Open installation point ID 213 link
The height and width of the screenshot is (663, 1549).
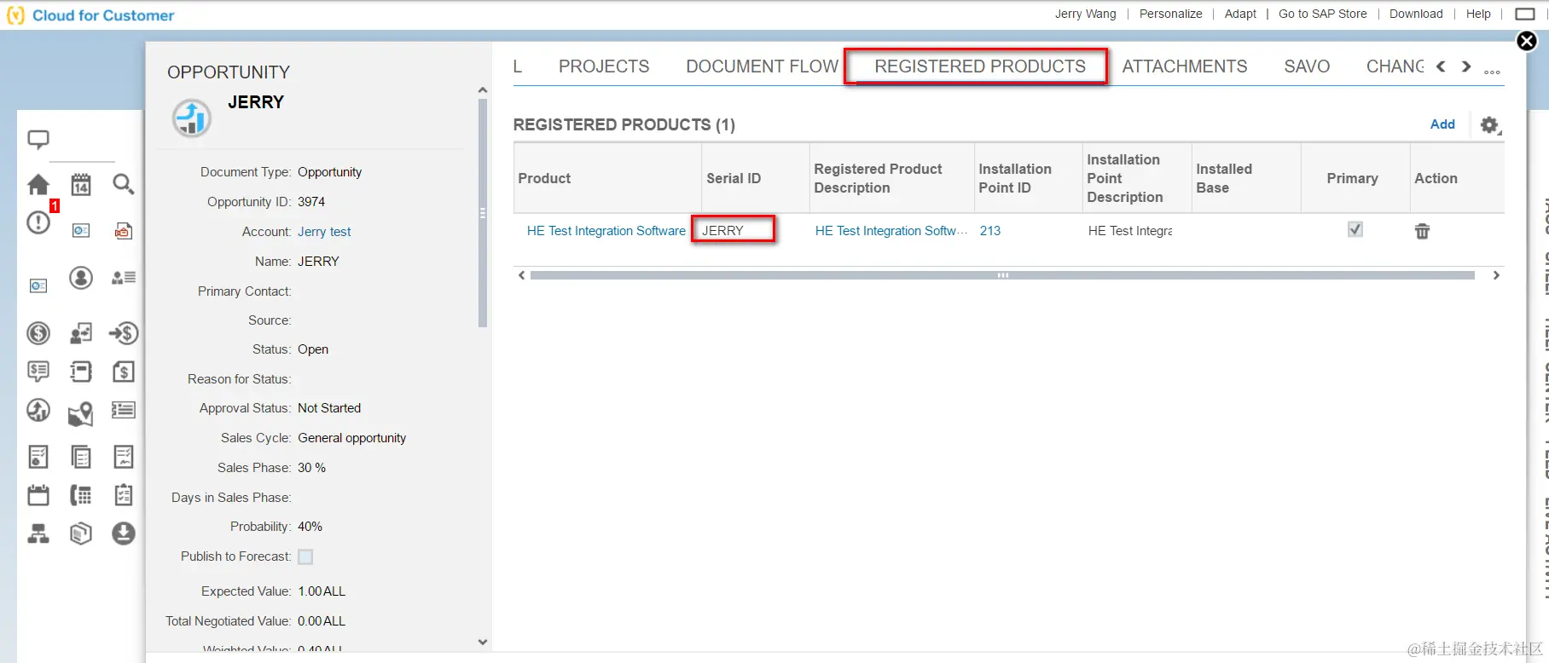(990, 231)
